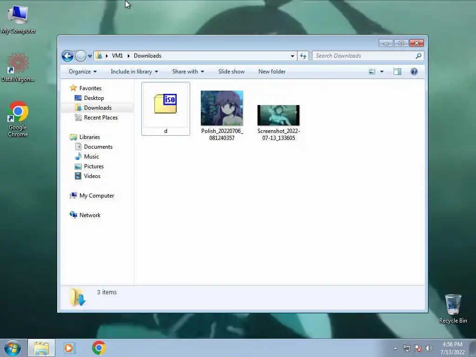Viewport: 476px width, 357px height.
Task: Minimize the Downloads window
Action: pos(386,43)
